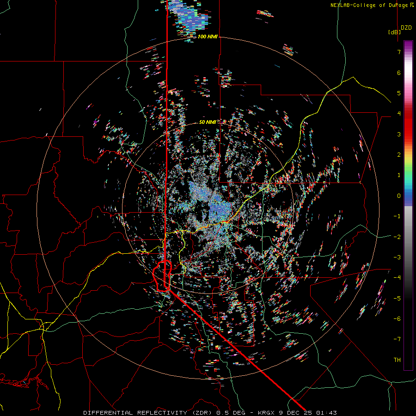Click the 0 value on color scale

[x=399, y=196]
